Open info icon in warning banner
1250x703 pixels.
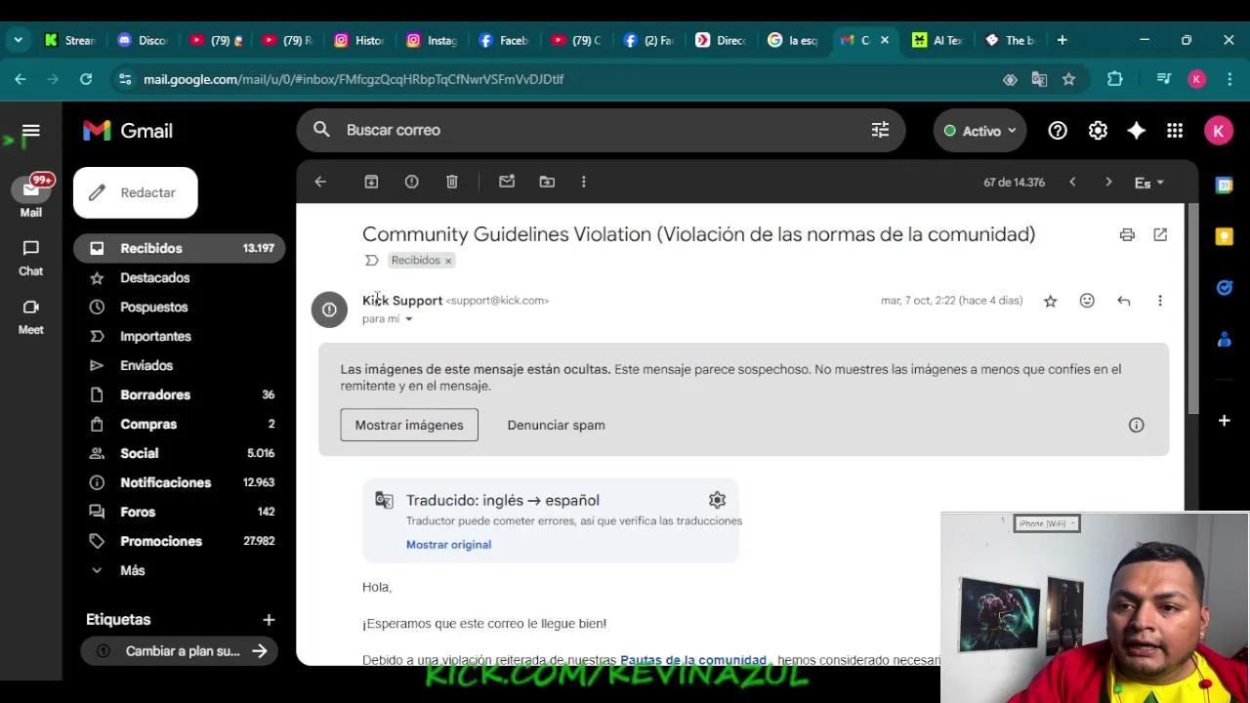click(1136, 425)
